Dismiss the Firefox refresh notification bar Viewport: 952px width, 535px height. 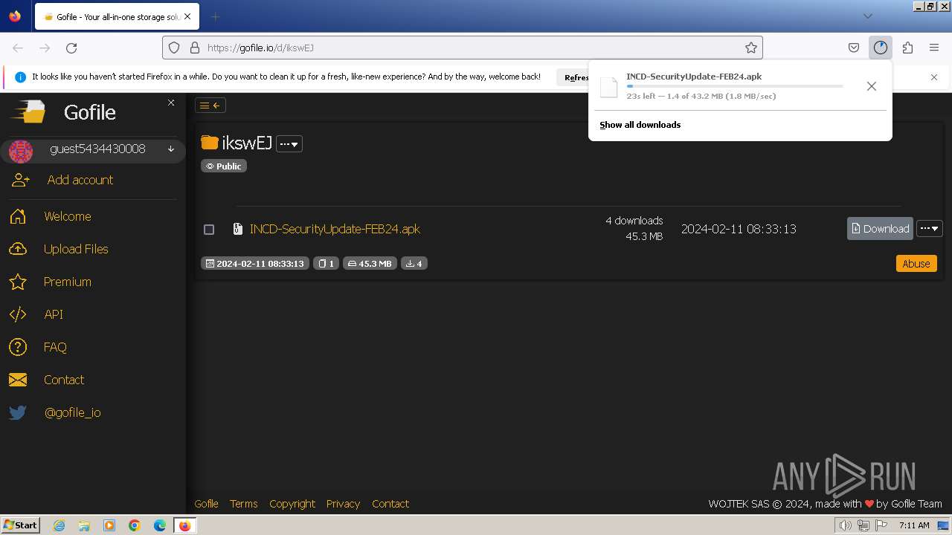tap(934, 77)
